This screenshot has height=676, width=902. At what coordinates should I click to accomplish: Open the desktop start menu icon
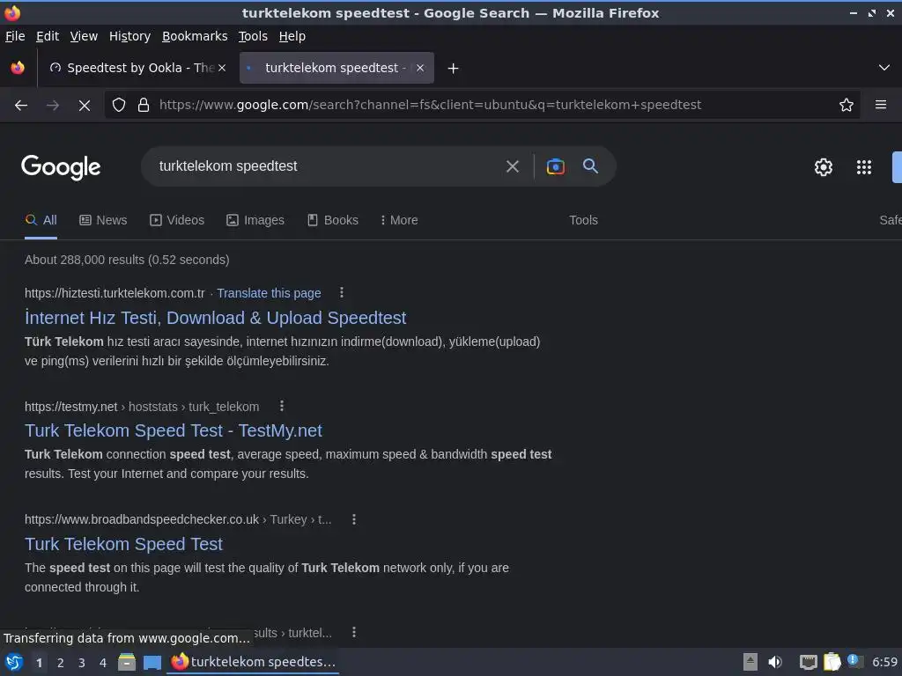point(14,662)
